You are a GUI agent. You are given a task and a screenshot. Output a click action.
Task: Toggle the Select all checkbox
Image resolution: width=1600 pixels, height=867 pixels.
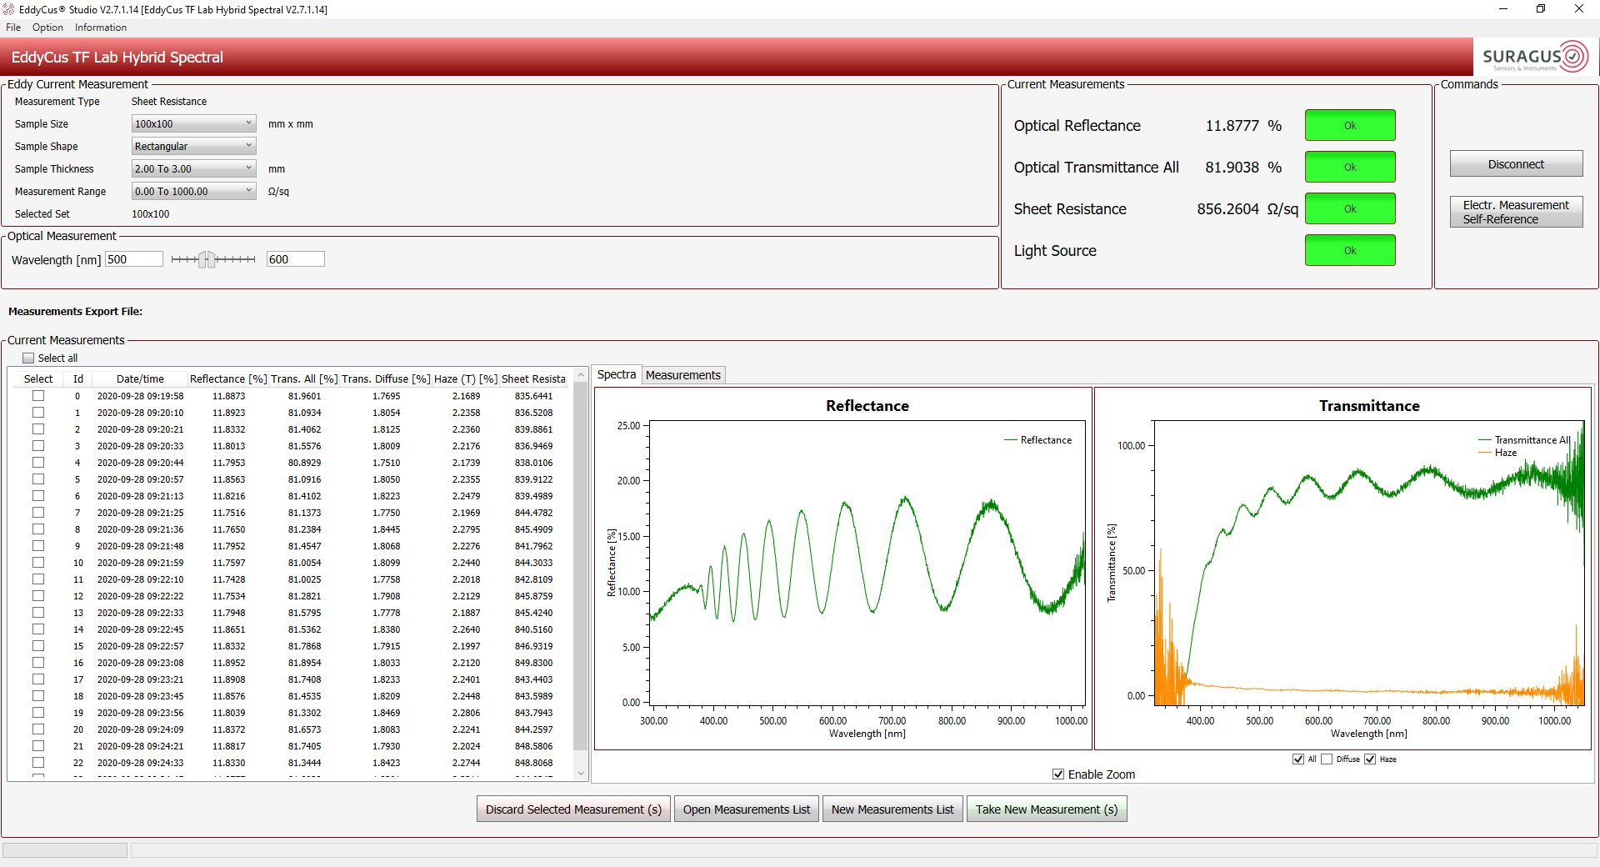28,358
